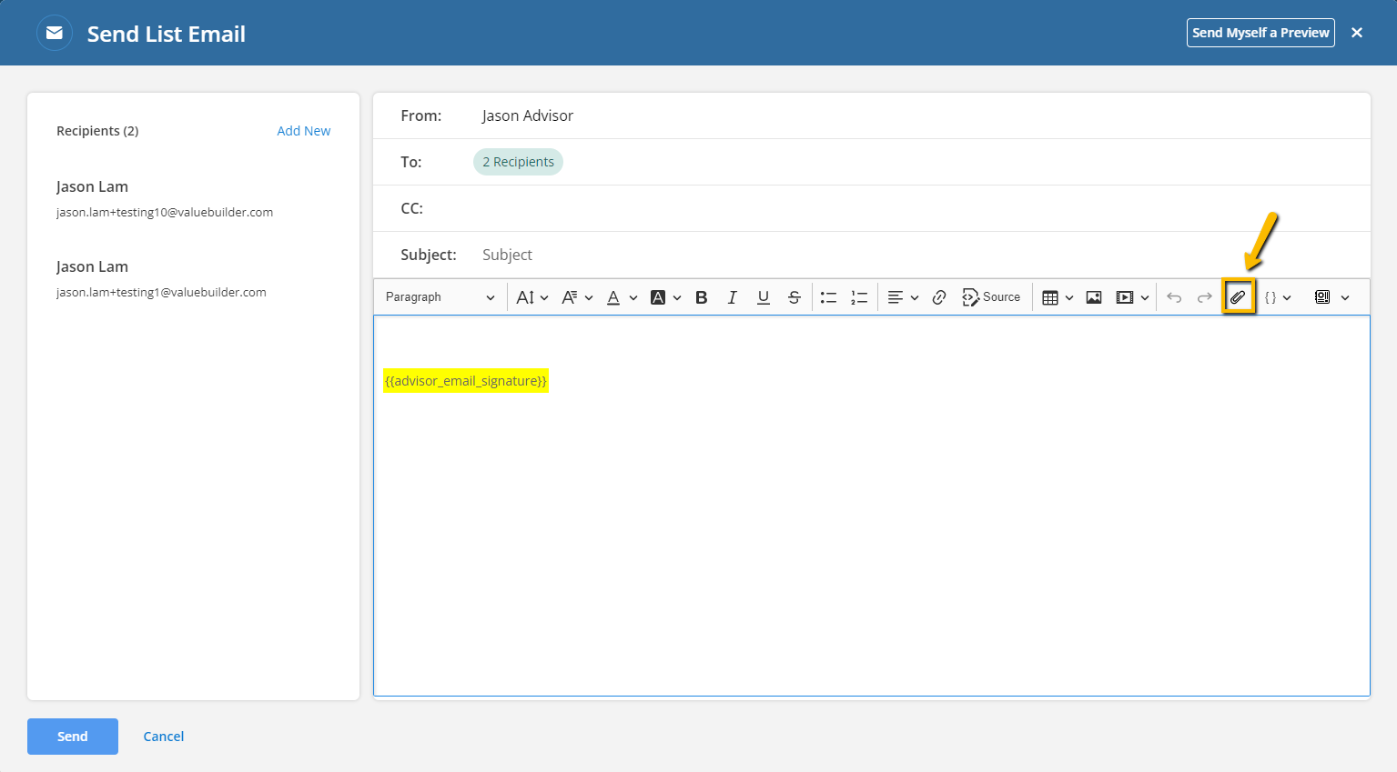The width and height of the screenshot is (1397, 772).
Task: Undo the last edit
Action: 1174,297
